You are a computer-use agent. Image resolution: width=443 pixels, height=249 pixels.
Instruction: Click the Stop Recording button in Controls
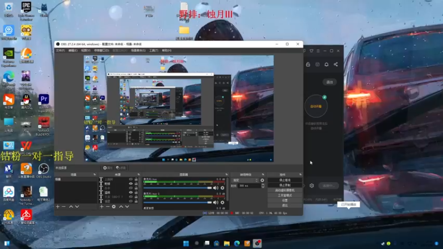click(285, 185)
